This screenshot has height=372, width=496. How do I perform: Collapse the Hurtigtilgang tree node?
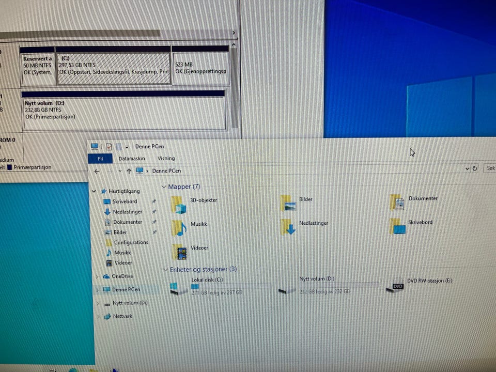point(94,191)
